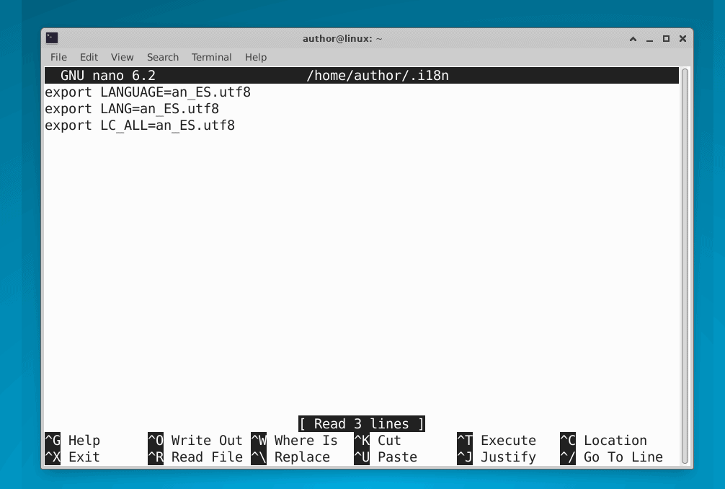Open the File menu
Image resolution: width=725 pixels, height=489 pixels.
[x=58, y=57]
